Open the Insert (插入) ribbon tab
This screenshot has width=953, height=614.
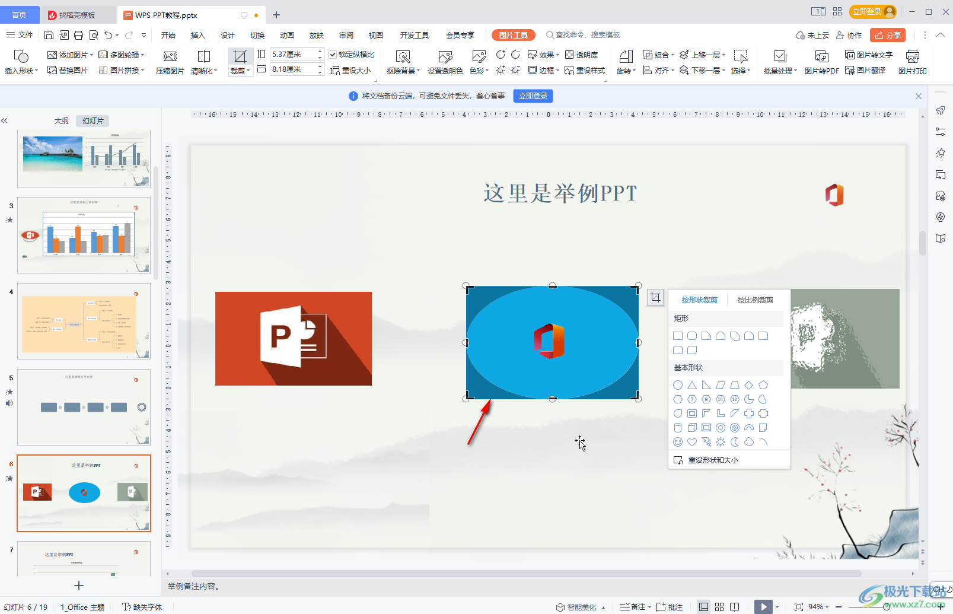[x=197, y=35]
